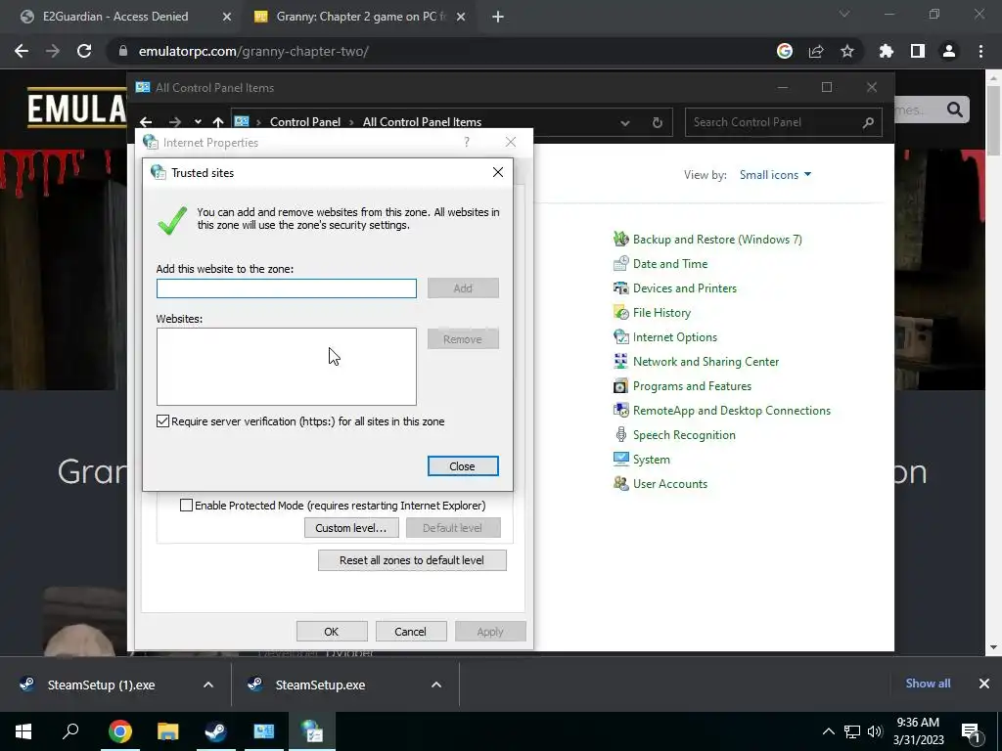Click the greyed Add button
The width and height of the screenshot is (1002, 751).
point(463,288)
